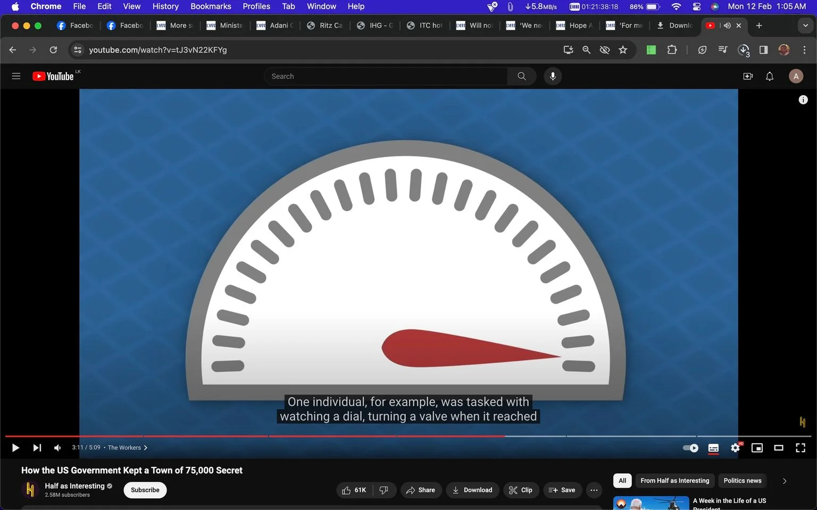Play the paused YouTube video

click(15, 448)
